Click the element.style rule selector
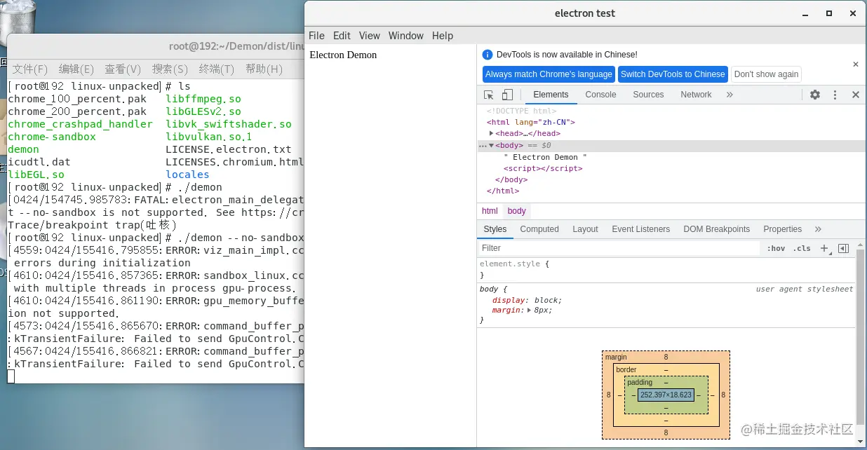Screen dimensions: 867x450 pos(510,264)
